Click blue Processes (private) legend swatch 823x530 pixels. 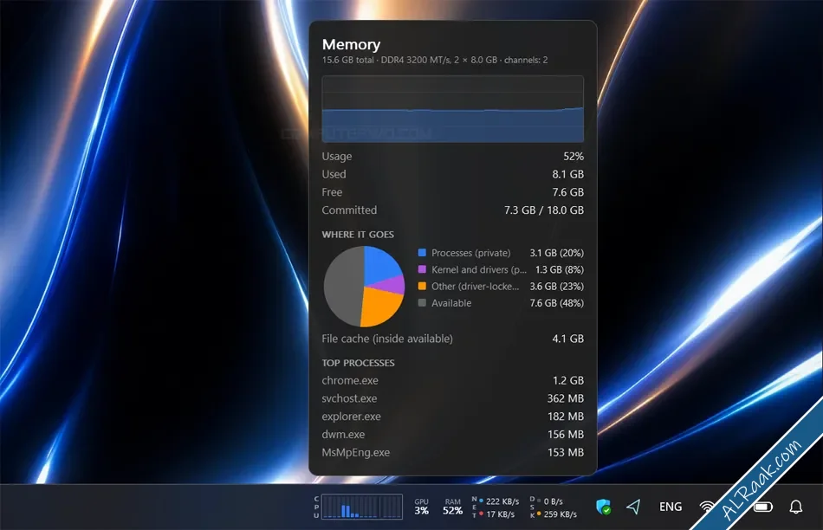click(x=422, y=252)
